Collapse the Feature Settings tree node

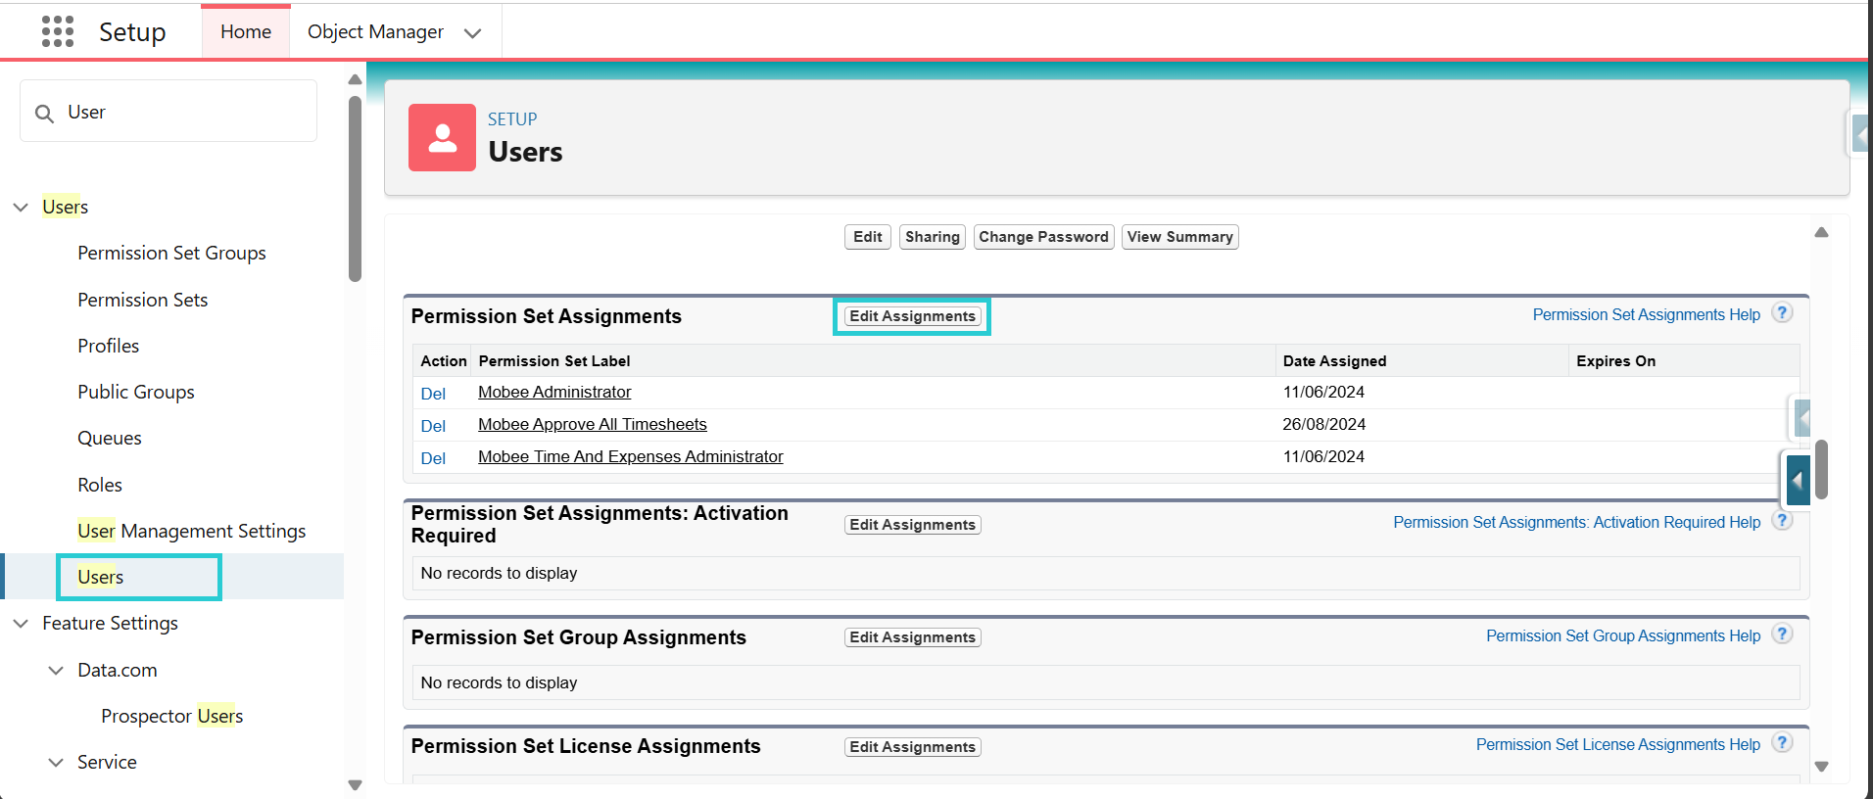(x=21, y=623)
